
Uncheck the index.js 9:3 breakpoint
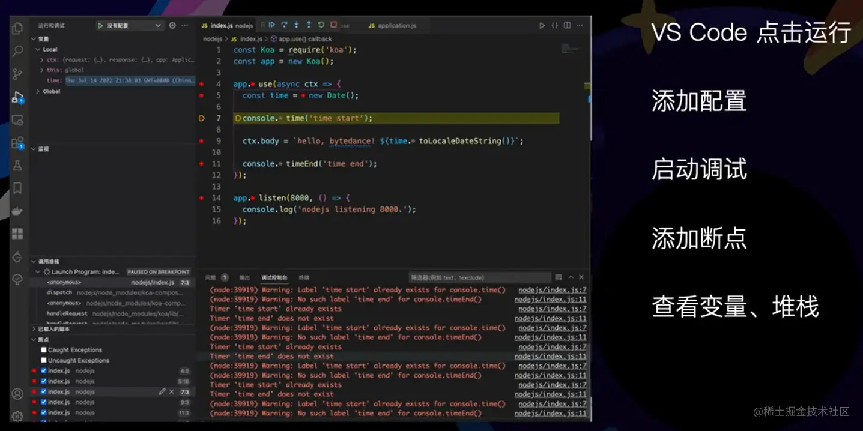(44, 402)
